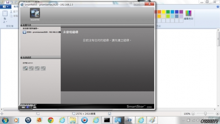Viewport: 220px width, 124px height.
Task: Pick the indigo color swatch in Paint
Action: (177, 12)
